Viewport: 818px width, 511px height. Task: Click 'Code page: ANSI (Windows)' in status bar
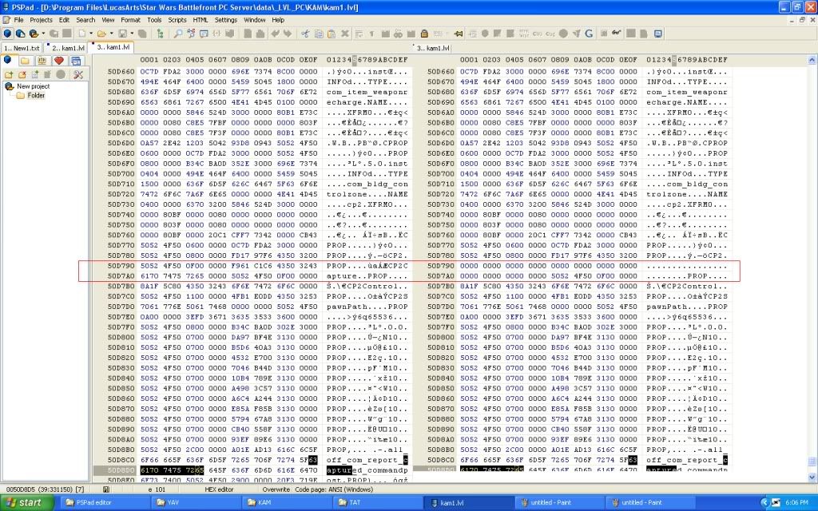click(x=334, y=489)
